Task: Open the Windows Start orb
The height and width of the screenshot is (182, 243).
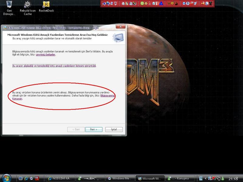Action: 7,178
